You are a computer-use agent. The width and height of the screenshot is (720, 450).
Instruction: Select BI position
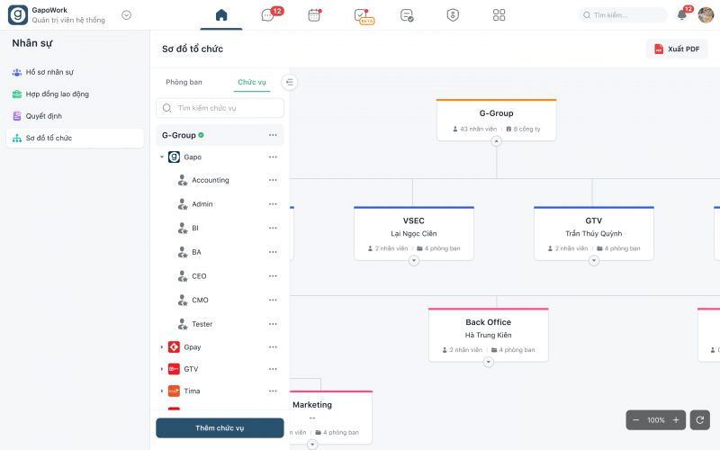195,228
